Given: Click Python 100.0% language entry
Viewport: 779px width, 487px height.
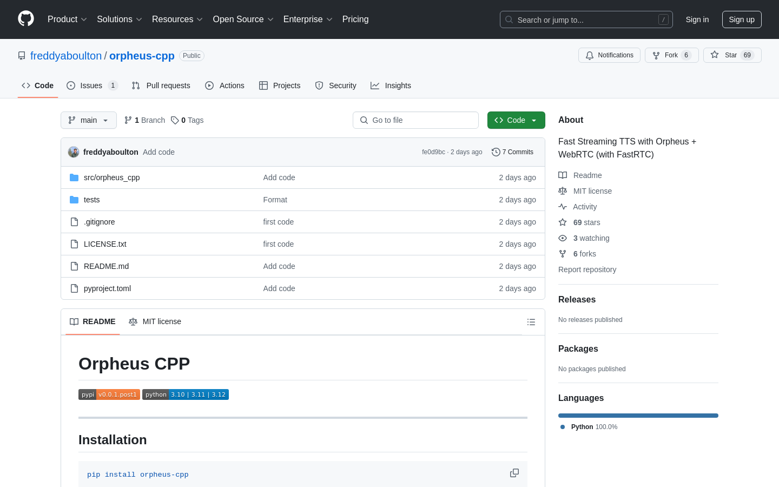Looking at the screenshot, I should click(x=589, y=427).
